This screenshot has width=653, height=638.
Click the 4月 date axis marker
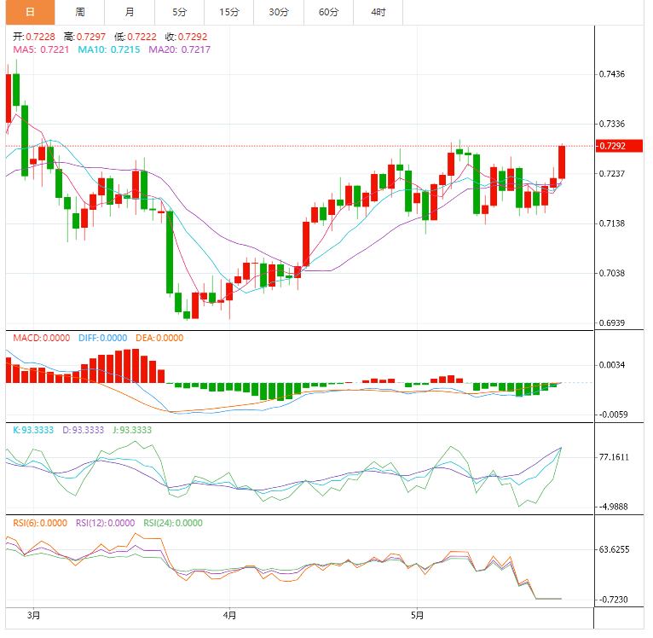229,616
